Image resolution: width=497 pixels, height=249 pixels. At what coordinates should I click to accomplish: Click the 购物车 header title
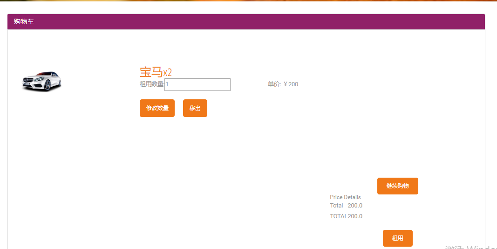[x=24, y=22]
